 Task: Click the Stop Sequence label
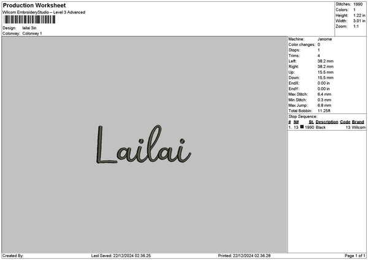(x=303, y=117)
